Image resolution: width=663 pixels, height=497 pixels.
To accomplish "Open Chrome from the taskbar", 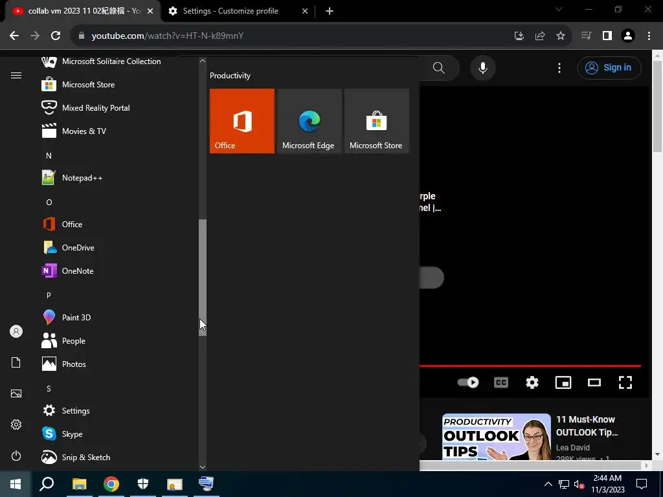I will coord(111,484).
